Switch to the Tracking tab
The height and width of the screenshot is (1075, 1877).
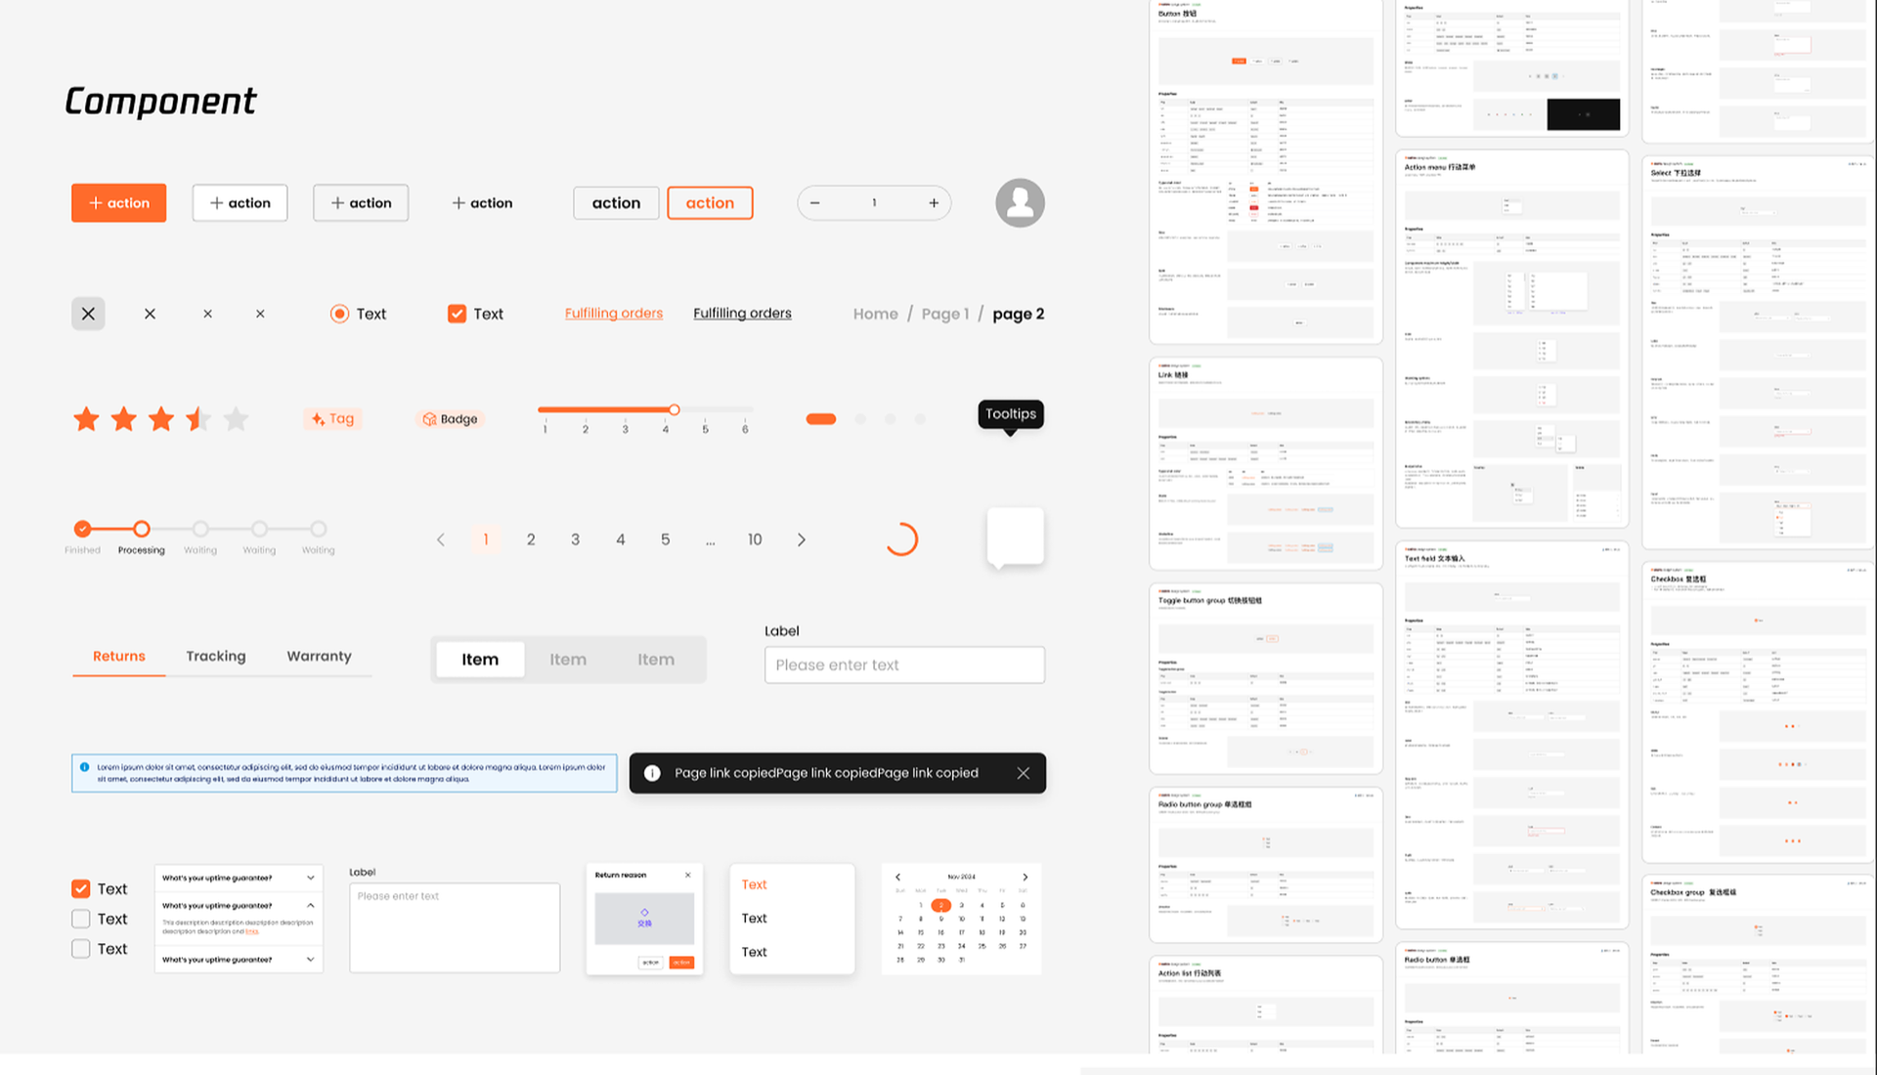tap(216, 656)
